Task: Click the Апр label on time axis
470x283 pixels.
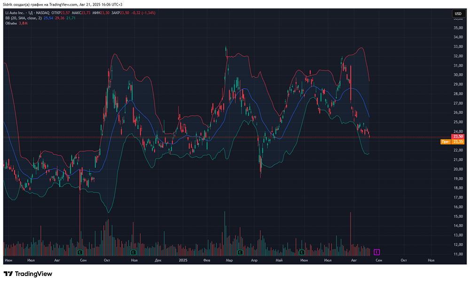Action: point(254,260)
